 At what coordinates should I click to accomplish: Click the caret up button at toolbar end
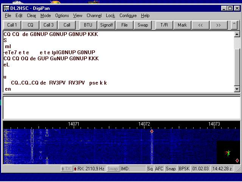(234, 25)
